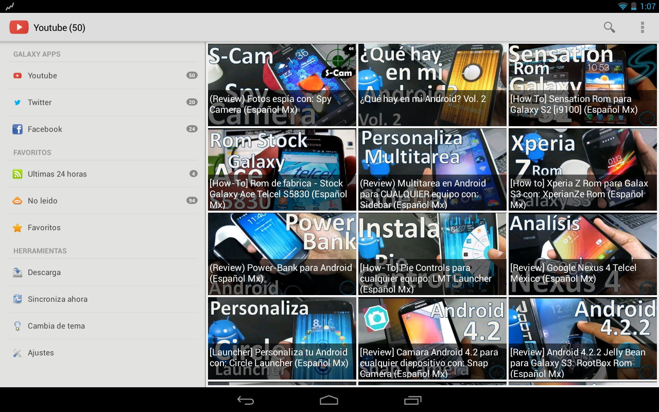Click the Youtube (50) header title
The width and height of the screenshot is (659, 412).
59,28
